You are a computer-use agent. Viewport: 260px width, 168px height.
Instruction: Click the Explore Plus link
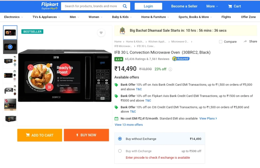(50, 8)
